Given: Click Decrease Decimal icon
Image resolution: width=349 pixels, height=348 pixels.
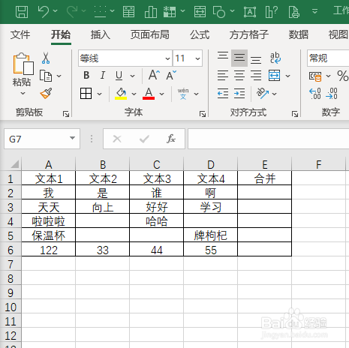Looking at the screenshot, I should click(332, 94).
